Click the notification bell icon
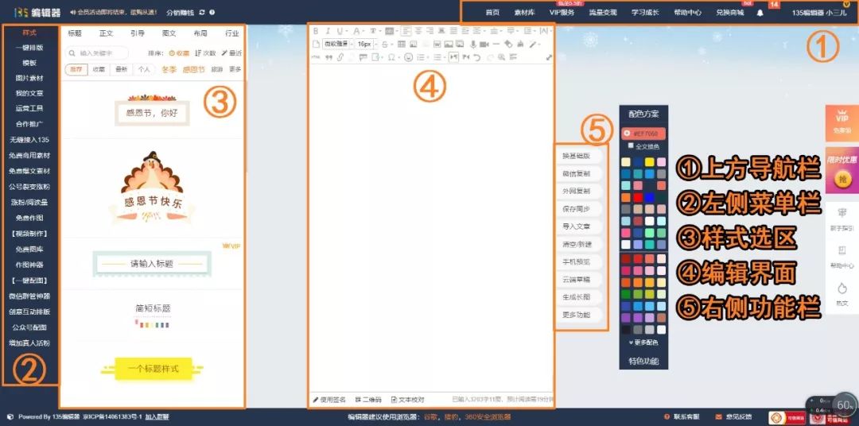 click(760, 13)
